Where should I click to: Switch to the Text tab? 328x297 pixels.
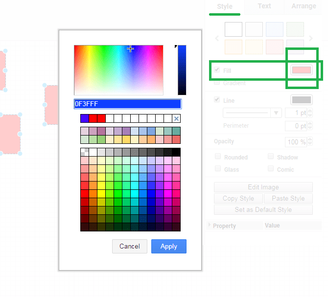(x=264, y=6)
